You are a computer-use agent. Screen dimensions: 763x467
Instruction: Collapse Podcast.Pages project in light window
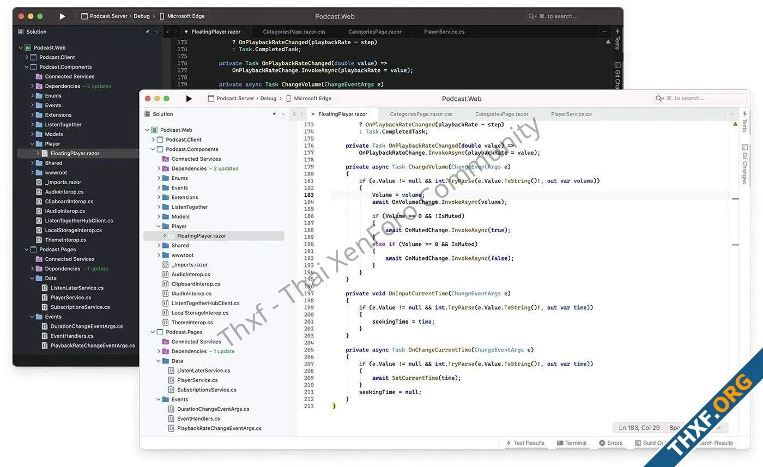(153, 332)
